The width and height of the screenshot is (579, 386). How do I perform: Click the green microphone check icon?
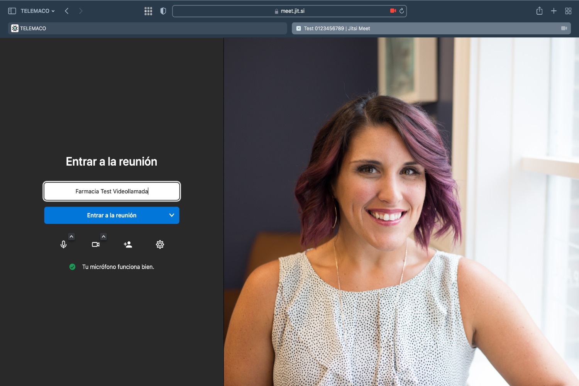point(72,267)
